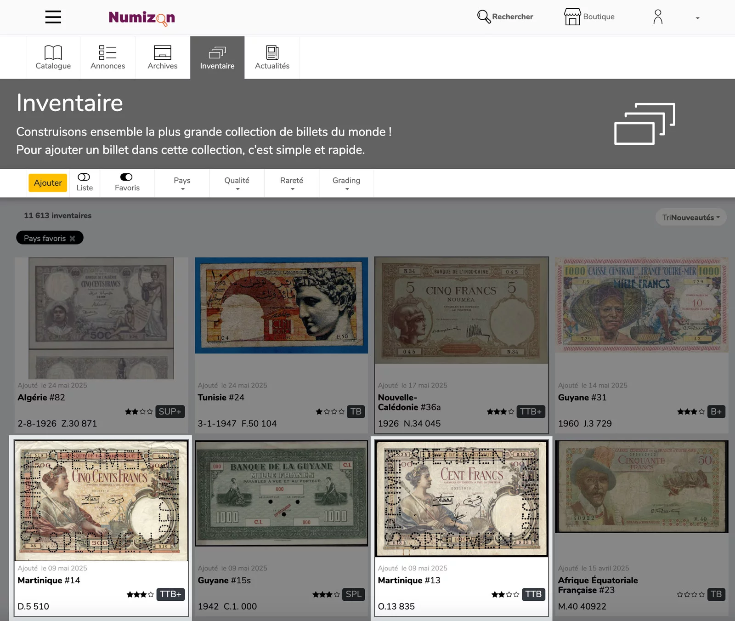Switch to the Actualités tab
Image resolution: width=735 pixels, height=621 pixels.
(x=272, y=58)
